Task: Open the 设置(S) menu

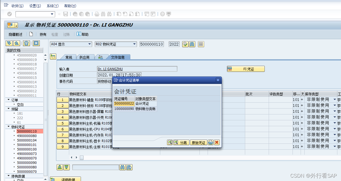Action: pyautogui.click(x=35, y=6)
